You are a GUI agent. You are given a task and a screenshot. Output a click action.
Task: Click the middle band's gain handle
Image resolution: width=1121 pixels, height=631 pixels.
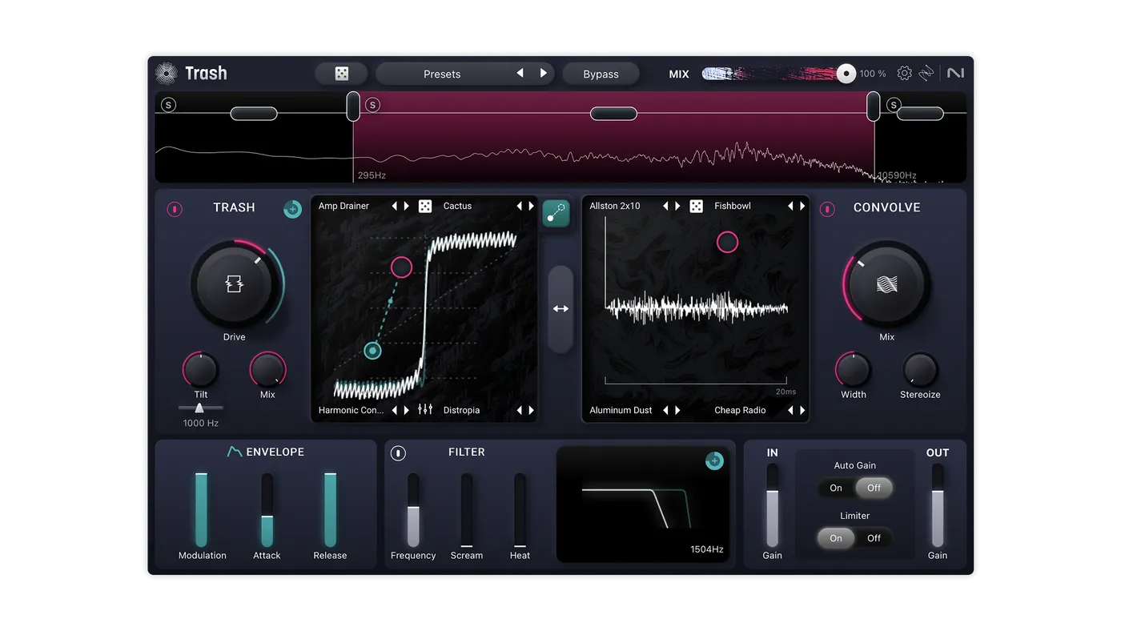613,114
